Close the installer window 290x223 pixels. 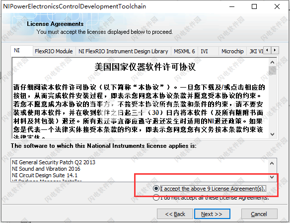(x=277, y=6)
